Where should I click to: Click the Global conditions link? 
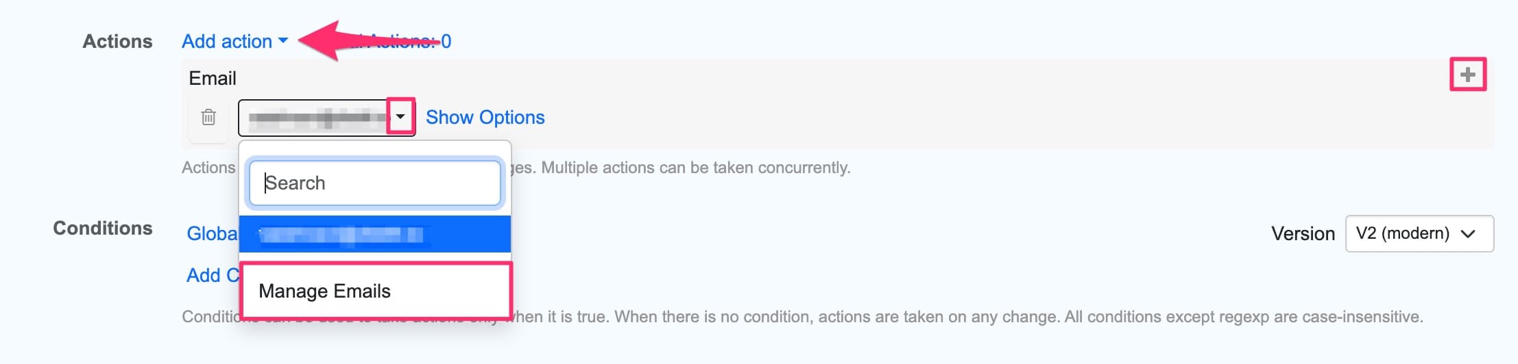[212, 234]
